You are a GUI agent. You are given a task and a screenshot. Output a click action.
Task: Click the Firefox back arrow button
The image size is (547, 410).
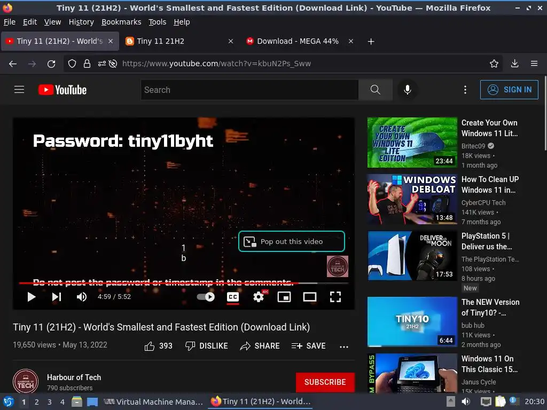pos(13,64)
